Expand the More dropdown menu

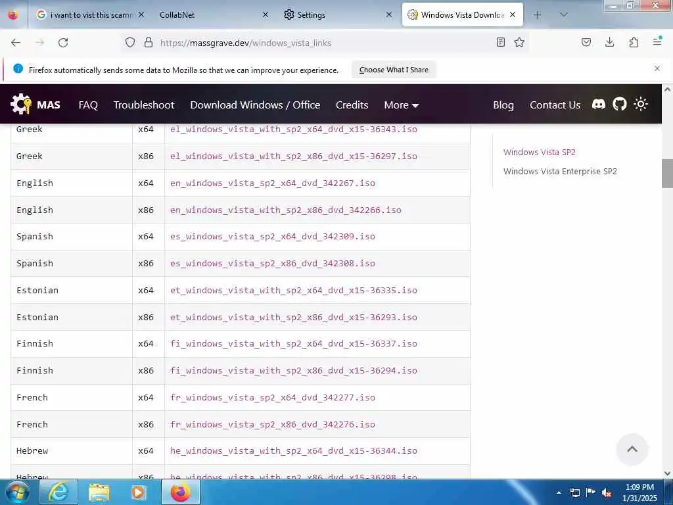point(401,105)
